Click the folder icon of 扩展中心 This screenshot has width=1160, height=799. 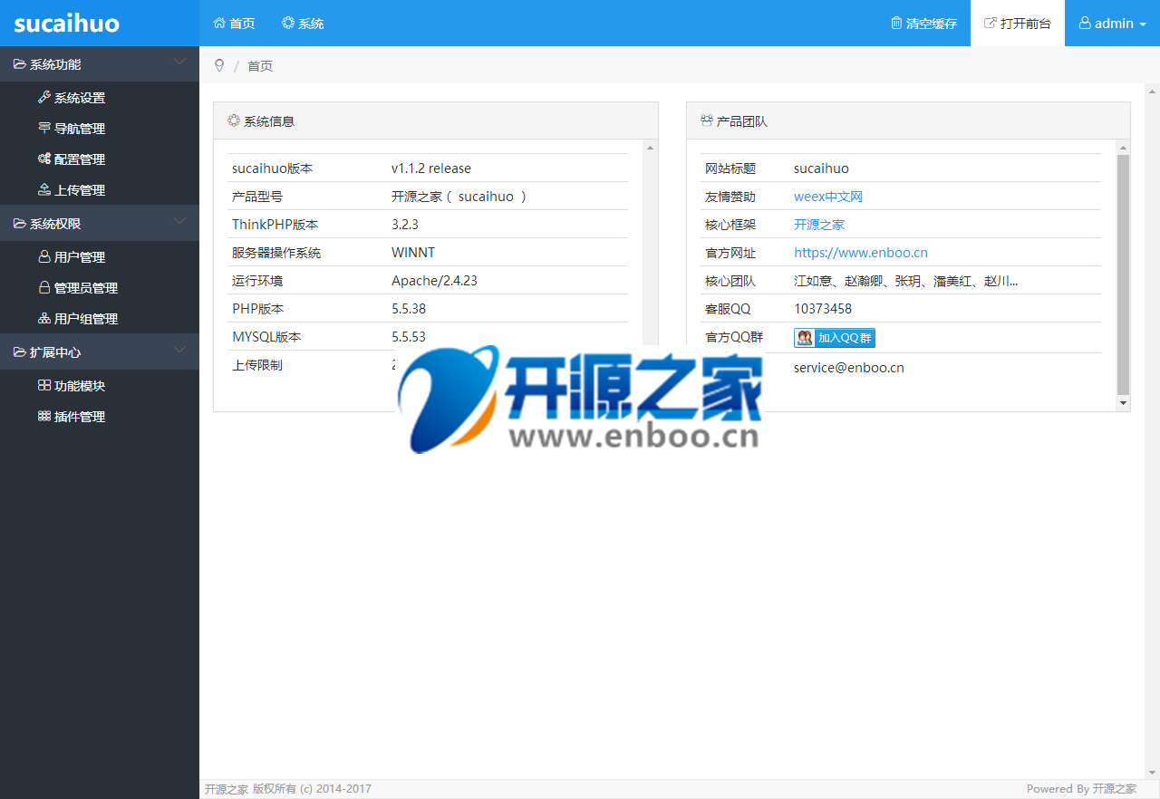click(x=20, y=351)
